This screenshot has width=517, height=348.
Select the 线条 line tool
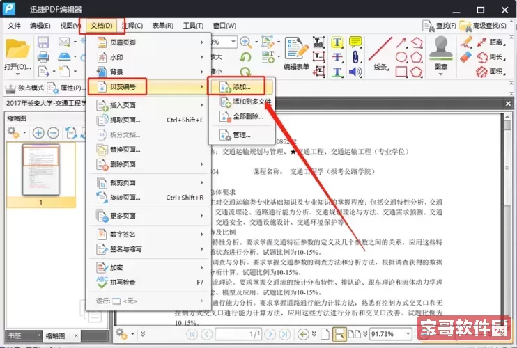(380, 54)
